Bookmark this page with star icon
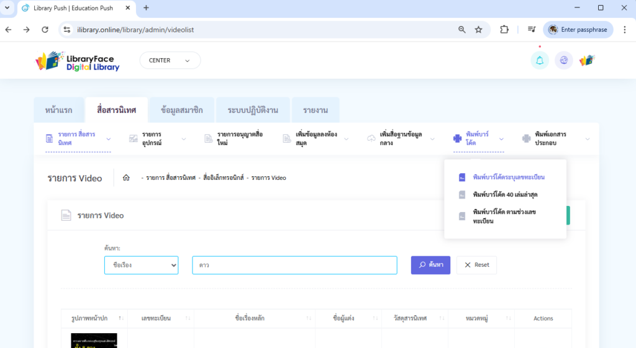Image resolution: width=636 pixels, height=348 pixels. click(478, 30)
